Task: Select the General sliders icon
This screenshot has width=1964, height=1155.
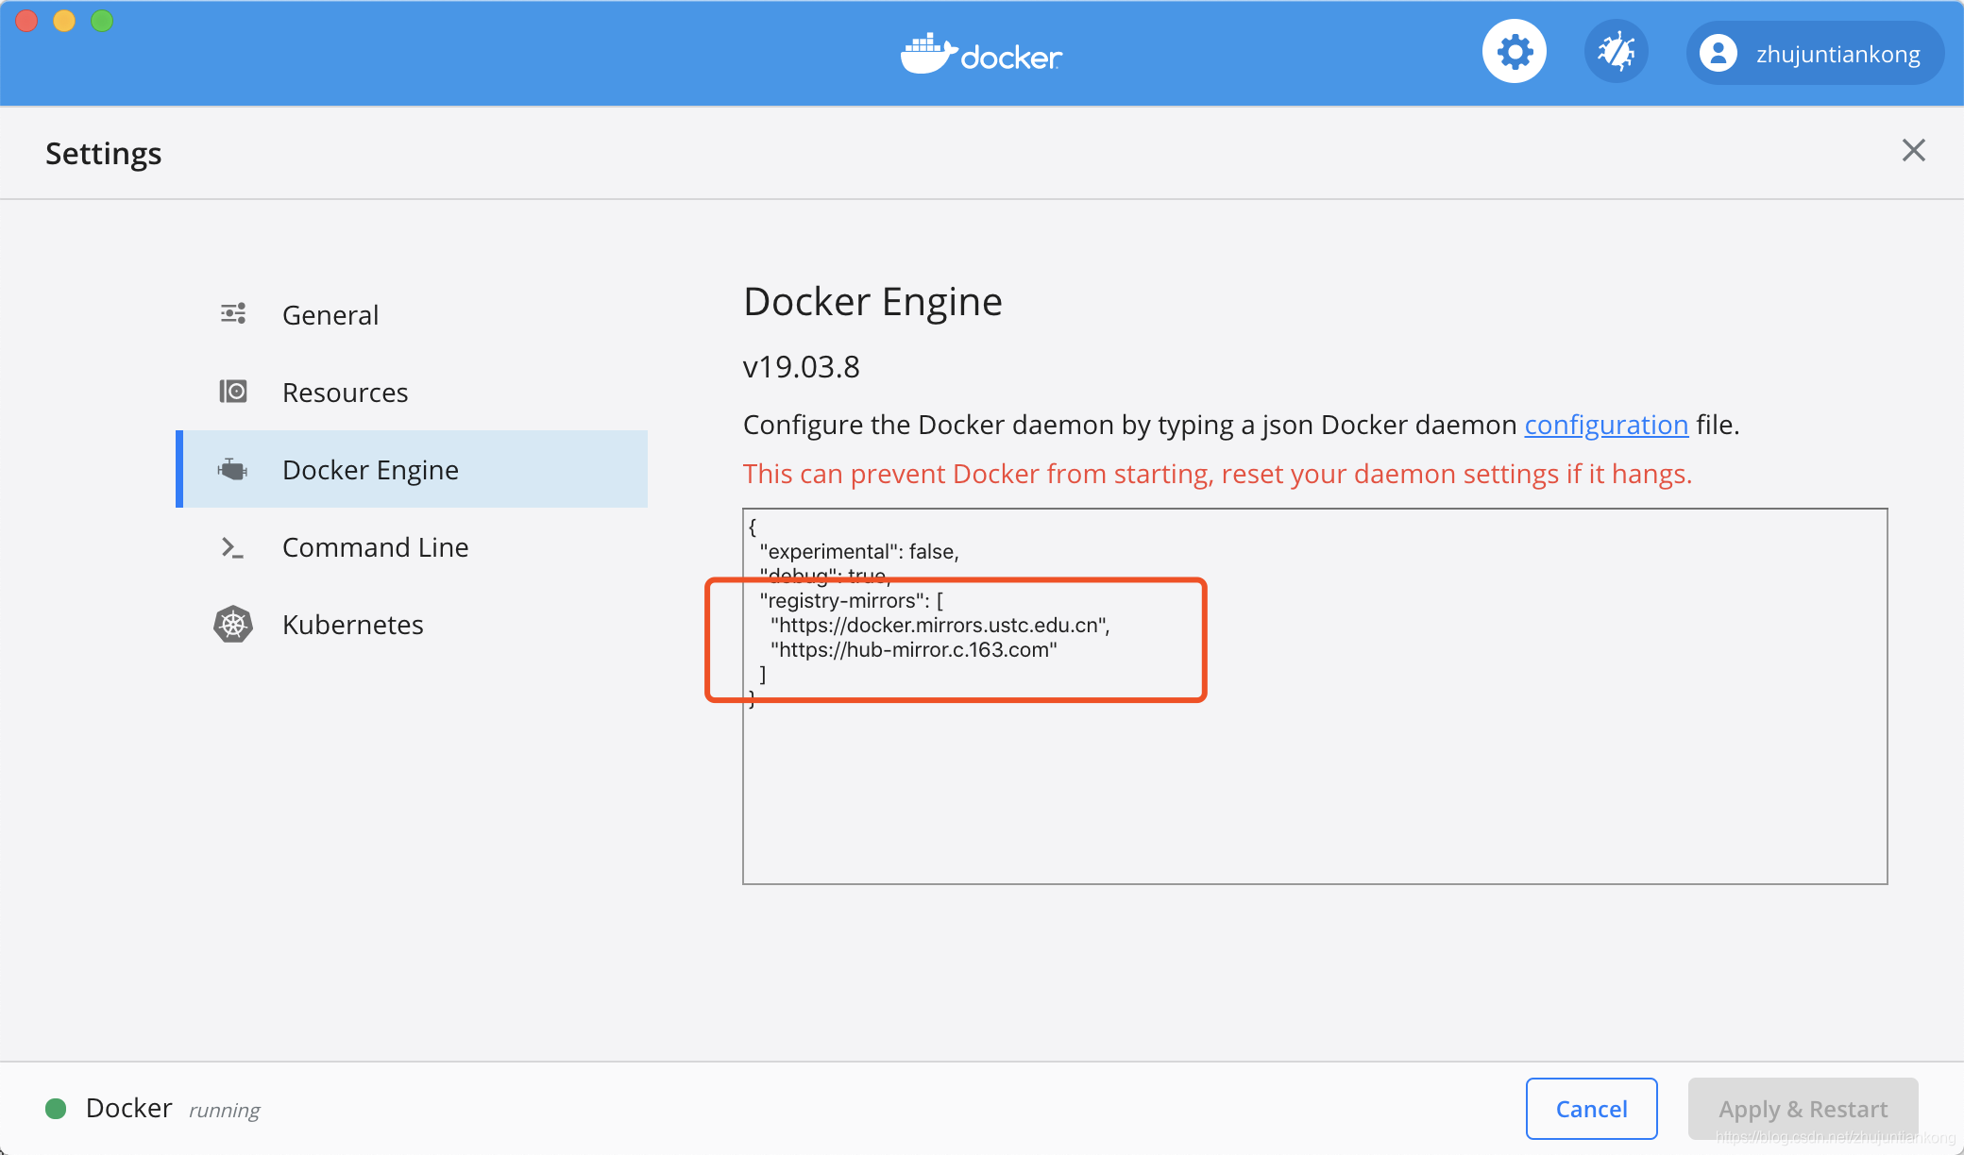Action: coord(232,313)
